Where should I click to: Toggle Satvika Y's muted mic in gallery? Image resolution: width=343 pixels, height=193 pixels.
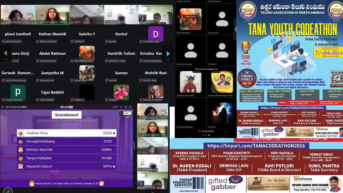[x=72, y=42]
